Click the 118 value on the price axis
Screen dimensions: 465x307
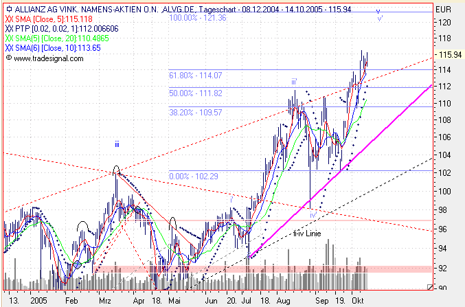[445, 38]
